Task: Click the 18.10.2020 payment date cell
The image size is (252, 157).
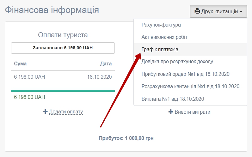Action: click(x=99, y=77)
